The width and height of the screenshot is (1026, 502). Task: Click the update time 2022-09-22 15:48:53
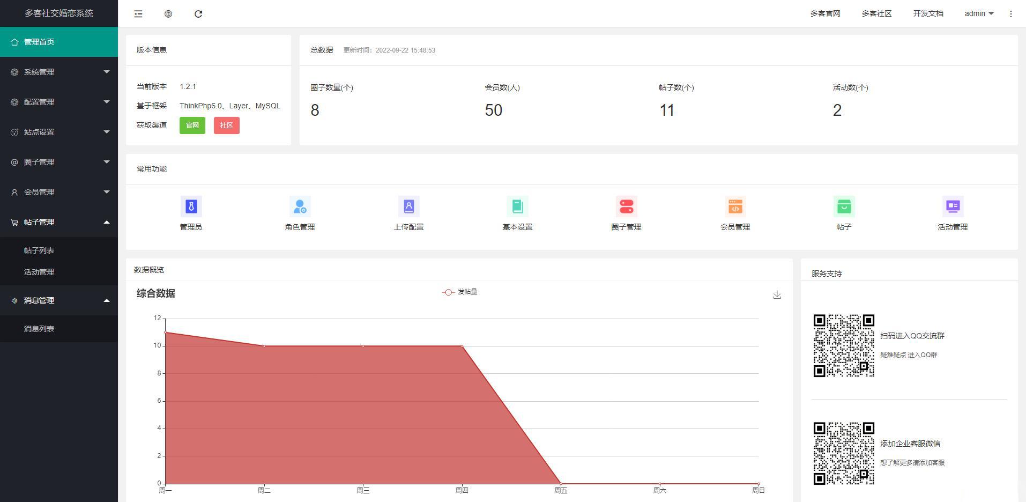(x=405, y=50)
